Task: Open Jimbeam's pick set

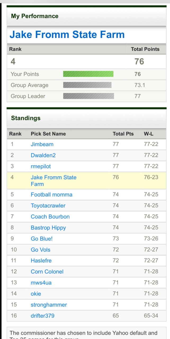Action: [42, 144]
